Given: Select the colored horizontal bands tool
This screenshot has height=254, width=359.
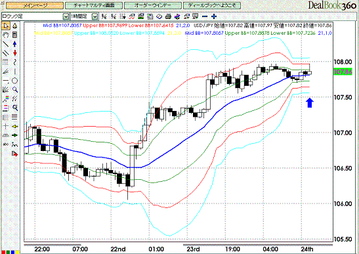Looking at the screenshot, I should [x=6, y=108].
